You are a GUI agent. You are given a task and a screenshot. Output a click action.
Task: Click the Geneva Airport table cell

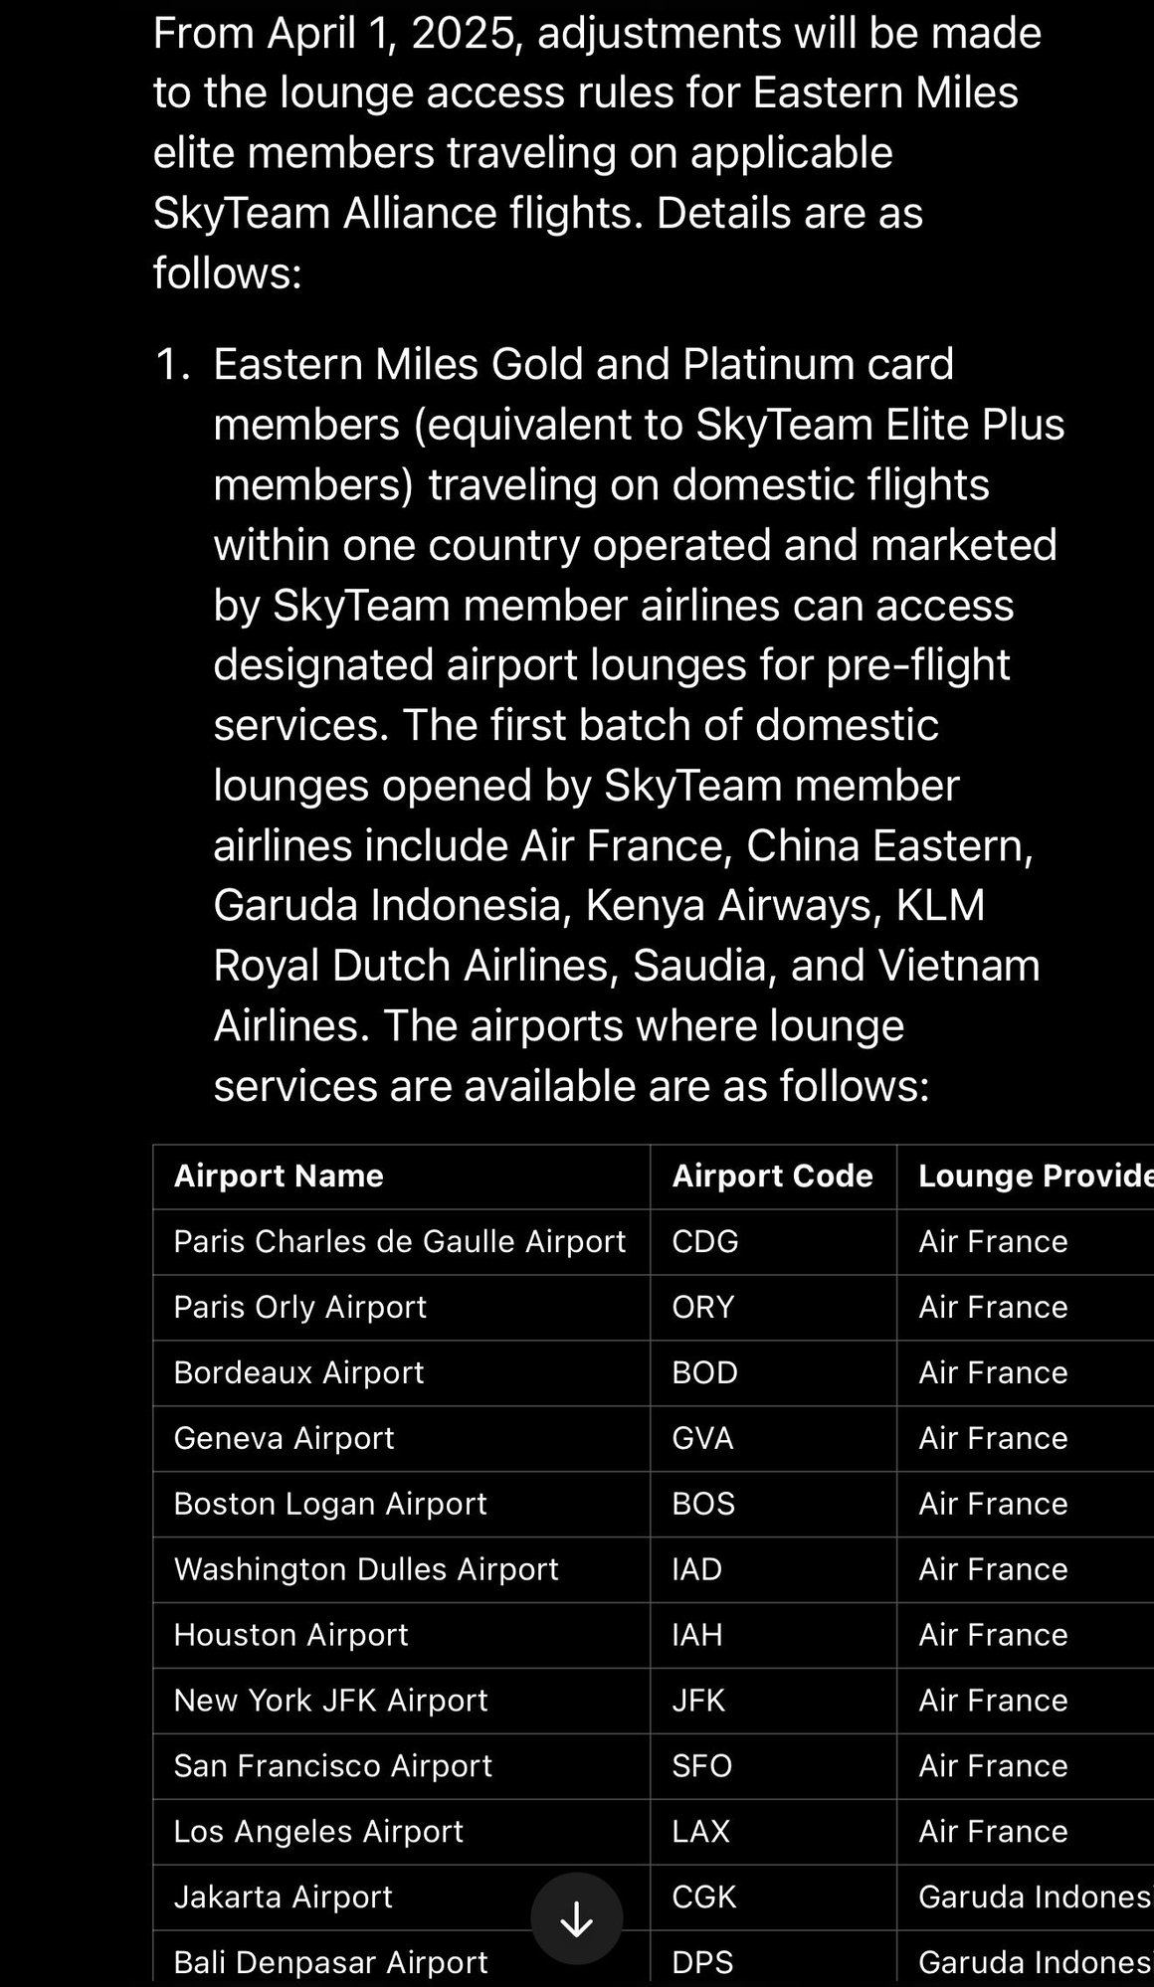tap(284, 1438)
